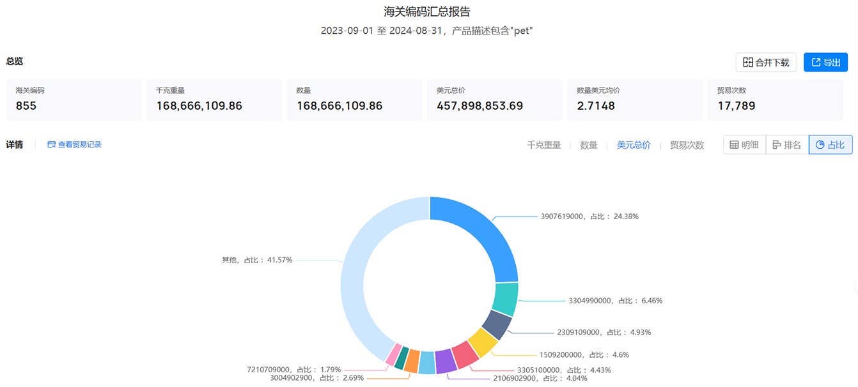Click the 贸易次数 17,789 card

[776, 100]
